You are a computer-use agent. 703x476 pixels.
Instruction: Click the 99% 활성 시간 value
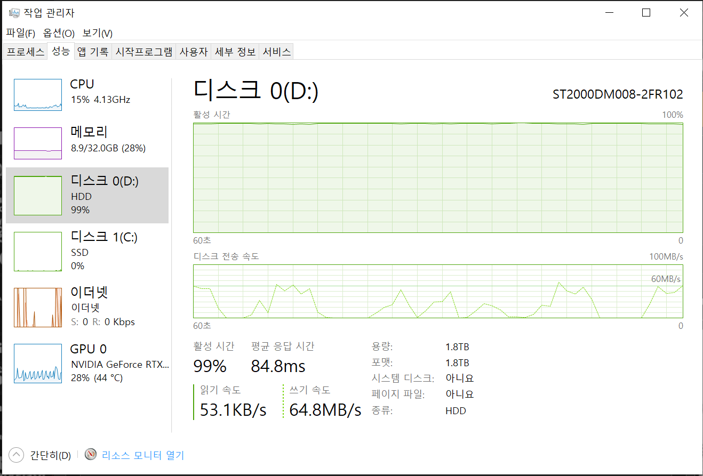(x=210, y=366)
